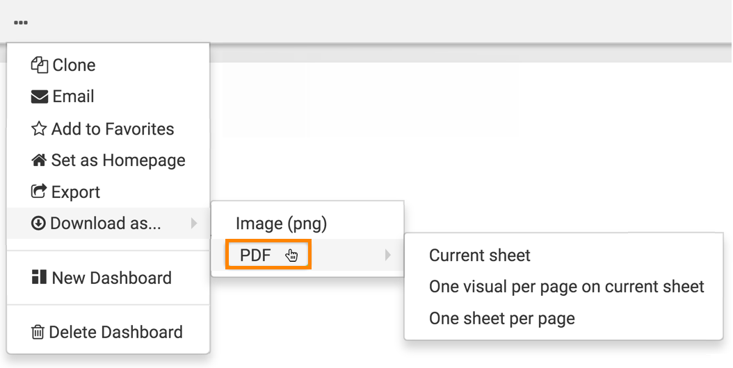Viewport: 733px width, 368px height.
Task: Click the 'Delete Dashboard' text label
Action: [x=115, y=333]
